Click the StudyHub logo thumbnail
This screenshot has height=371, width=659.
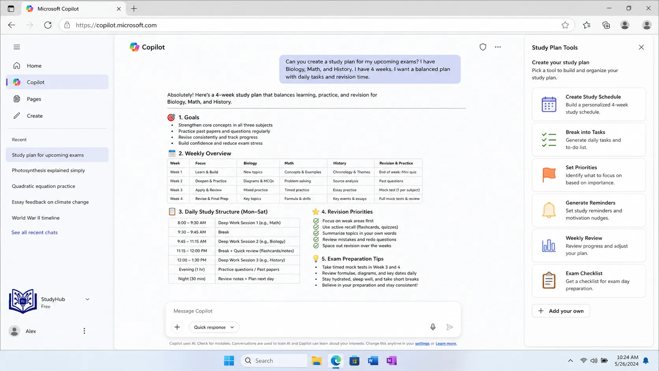click(x=23, y=301)
